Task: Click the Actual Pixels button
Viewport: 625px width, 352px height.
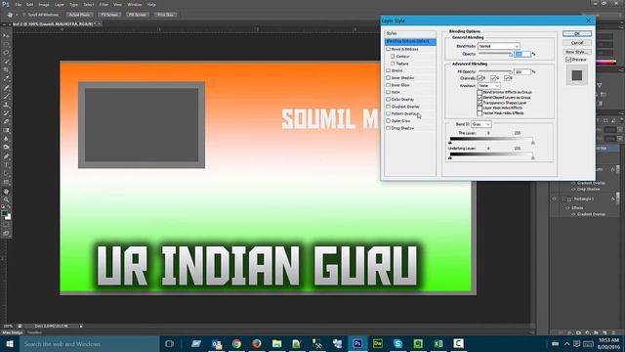Action: (79, 15)
